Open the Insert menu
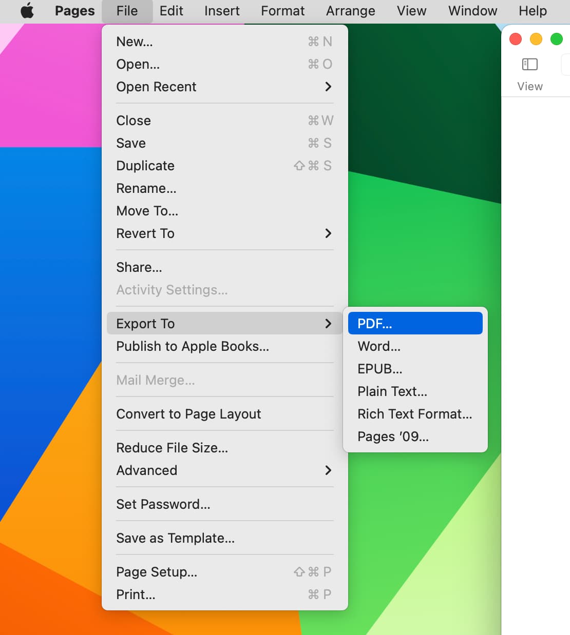570x635 pixels. [222, 11]
